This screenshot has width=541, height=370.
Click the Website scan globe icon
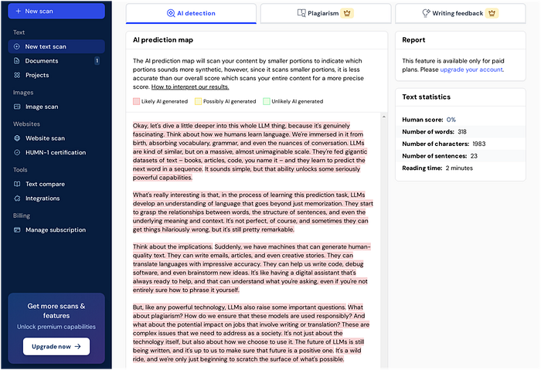[17, 138]
